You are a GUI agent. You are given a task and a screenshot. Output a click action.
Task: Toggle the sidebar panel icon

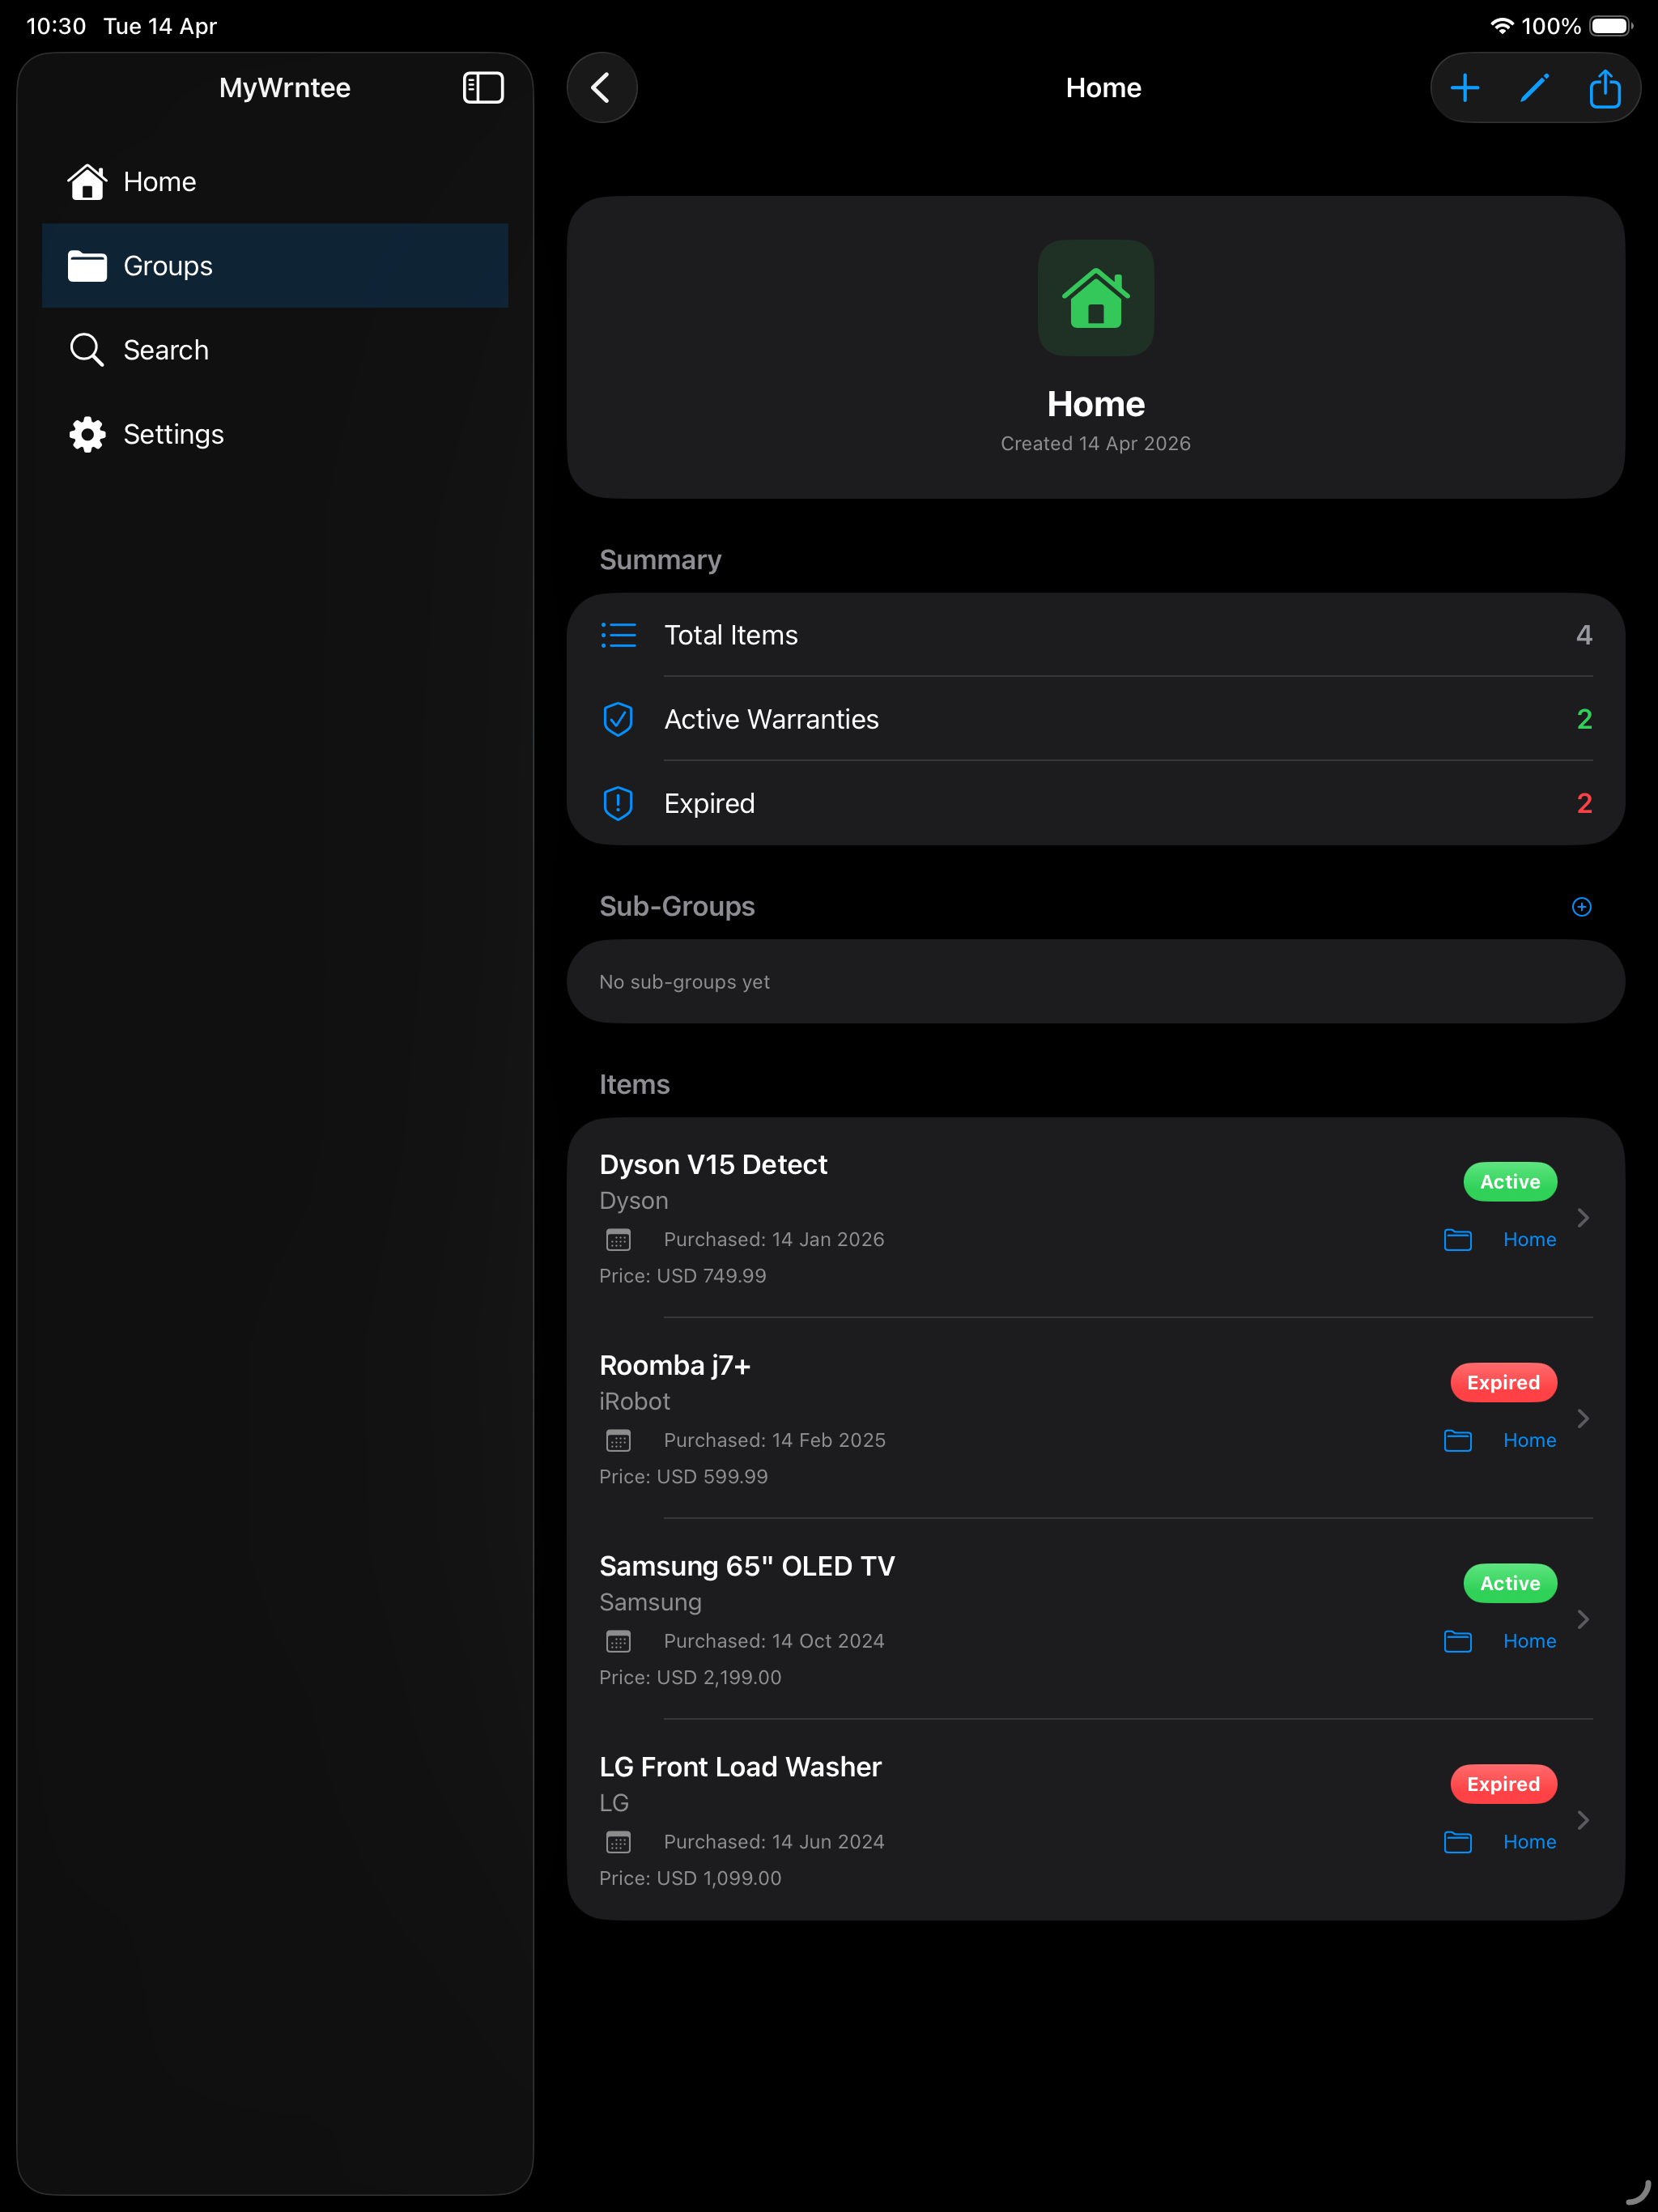(483, 88)
